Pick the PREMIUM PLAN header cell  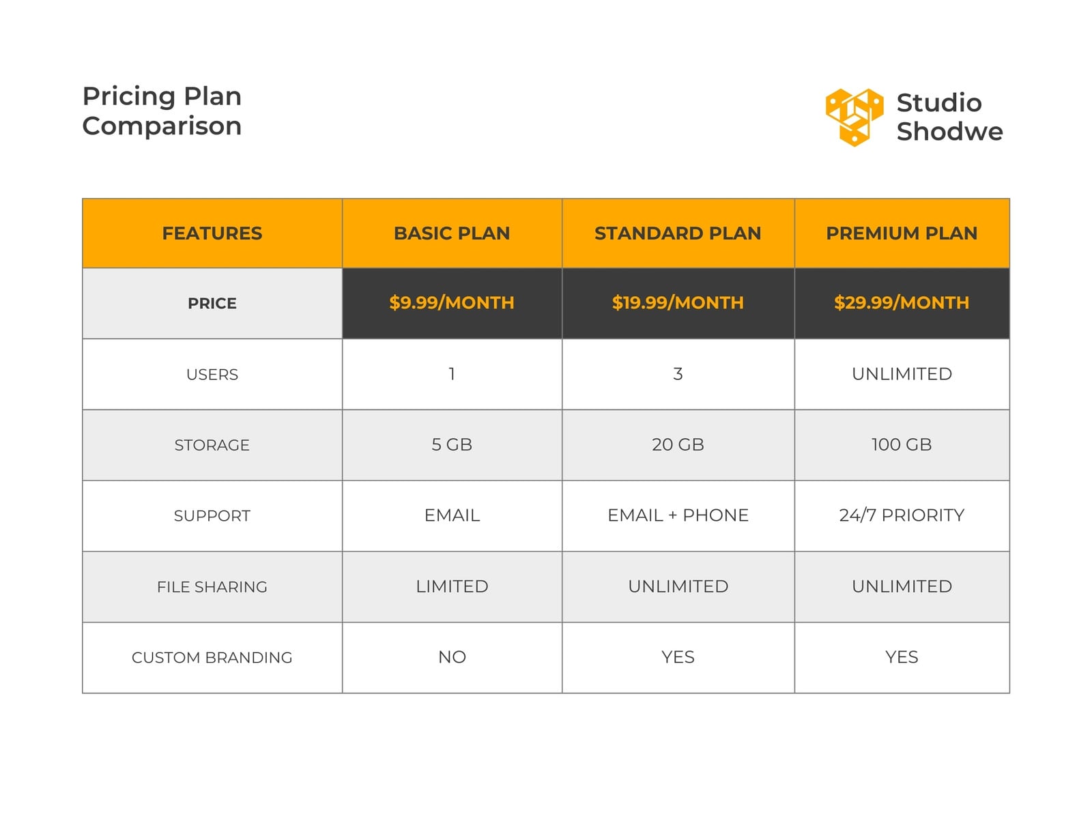[902, 233]
